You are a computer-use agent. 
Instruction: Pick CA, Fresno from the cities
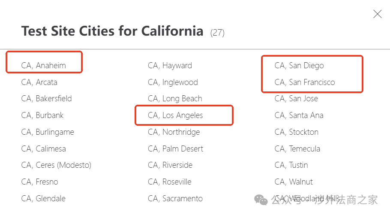click(x=39, y=182)
